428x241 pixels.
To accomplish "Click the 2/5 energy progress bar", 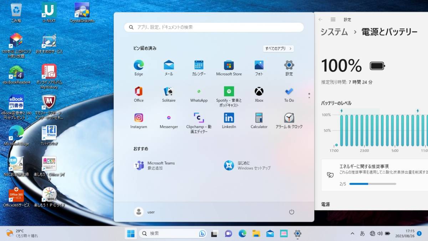I will point(373,184).
